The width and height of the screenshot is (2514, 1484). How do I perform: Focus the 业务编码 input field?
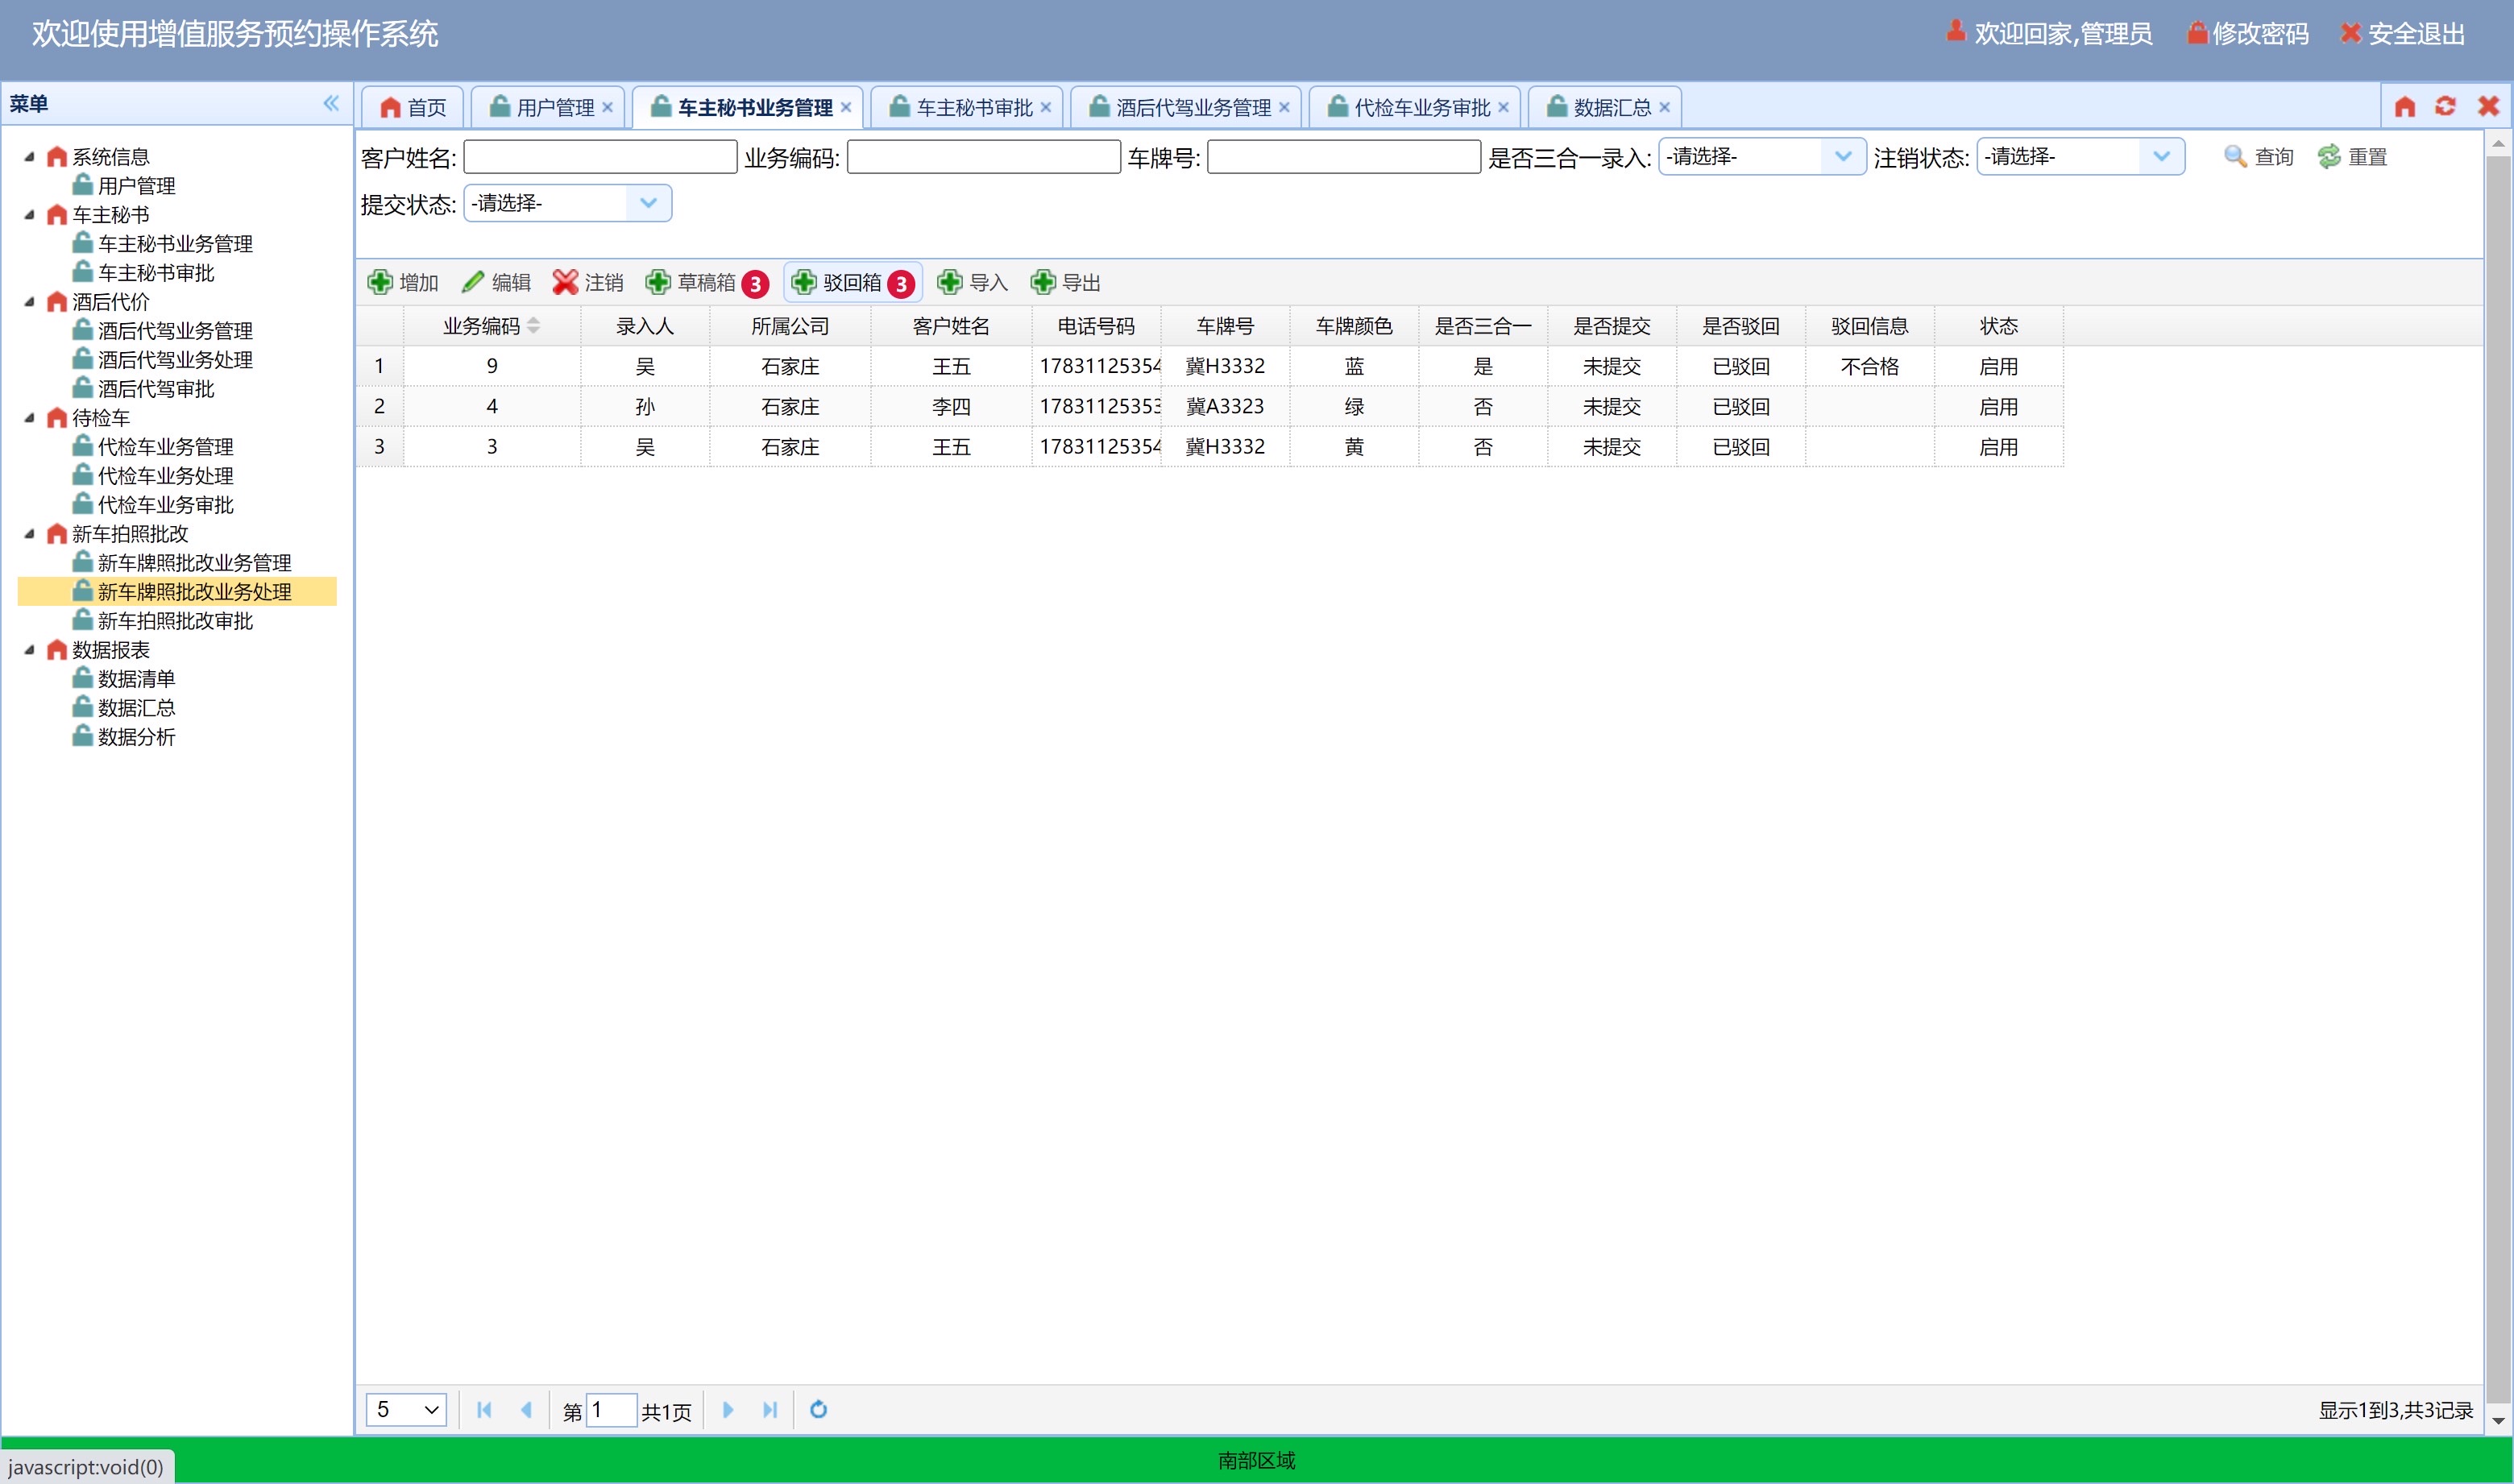pos(983,157)
